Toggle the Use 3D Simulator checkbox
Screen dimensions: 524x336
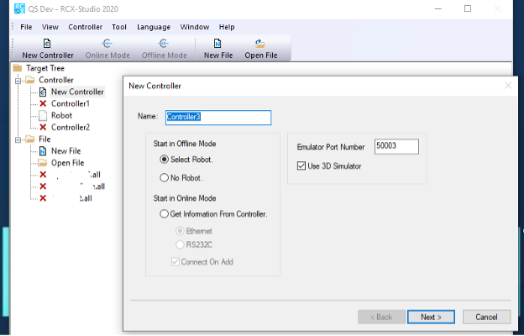point(302,165)
